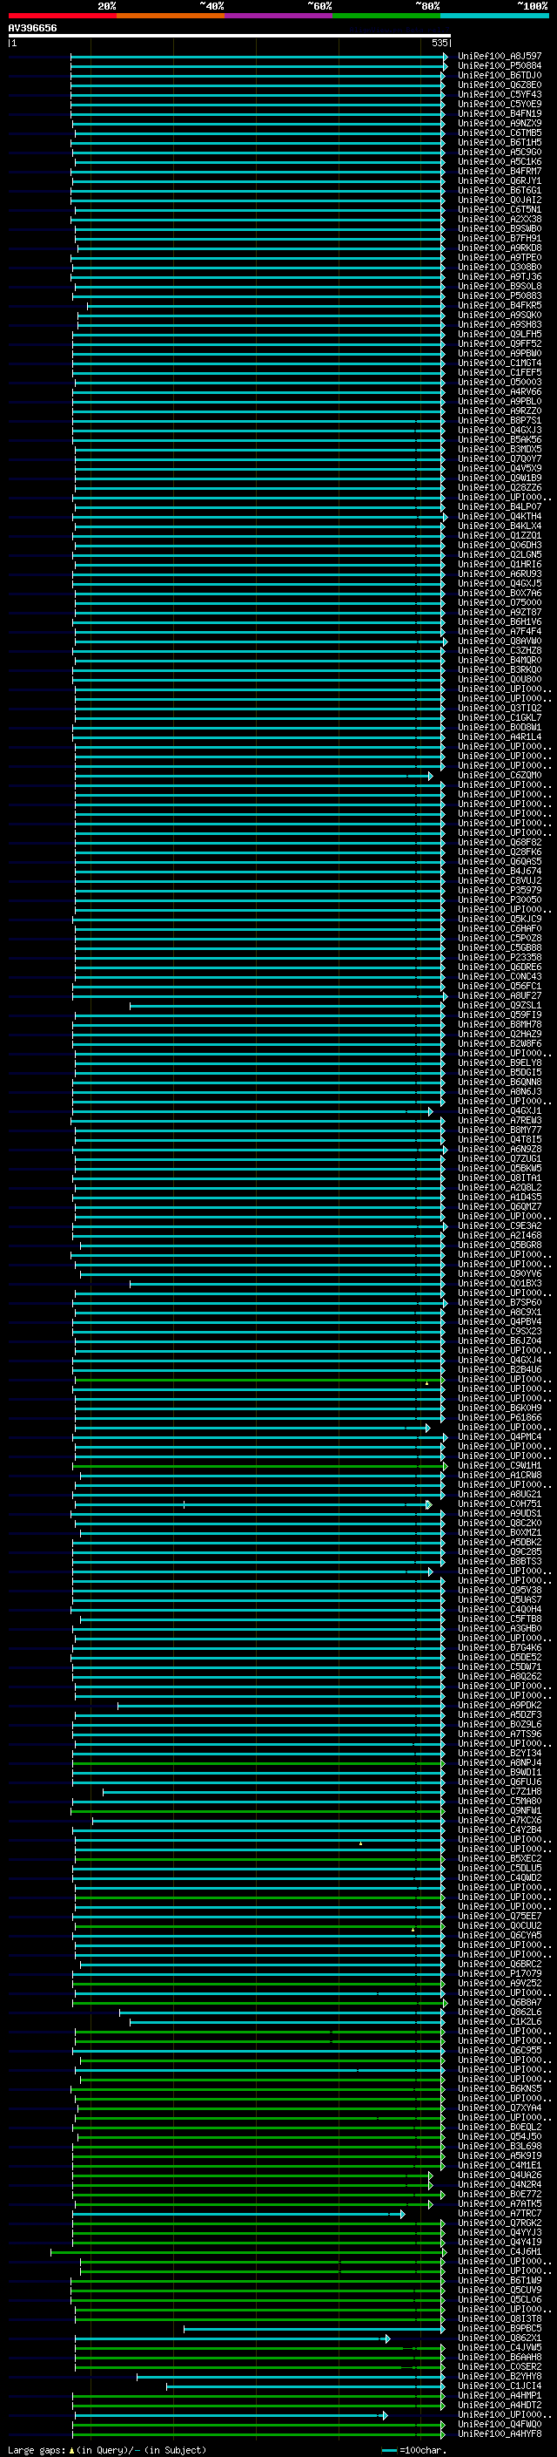This screenshot has height=2457, width=557.
Task: Click the cyan ~100% identity legend segment
Action: (x=494, y=16)
